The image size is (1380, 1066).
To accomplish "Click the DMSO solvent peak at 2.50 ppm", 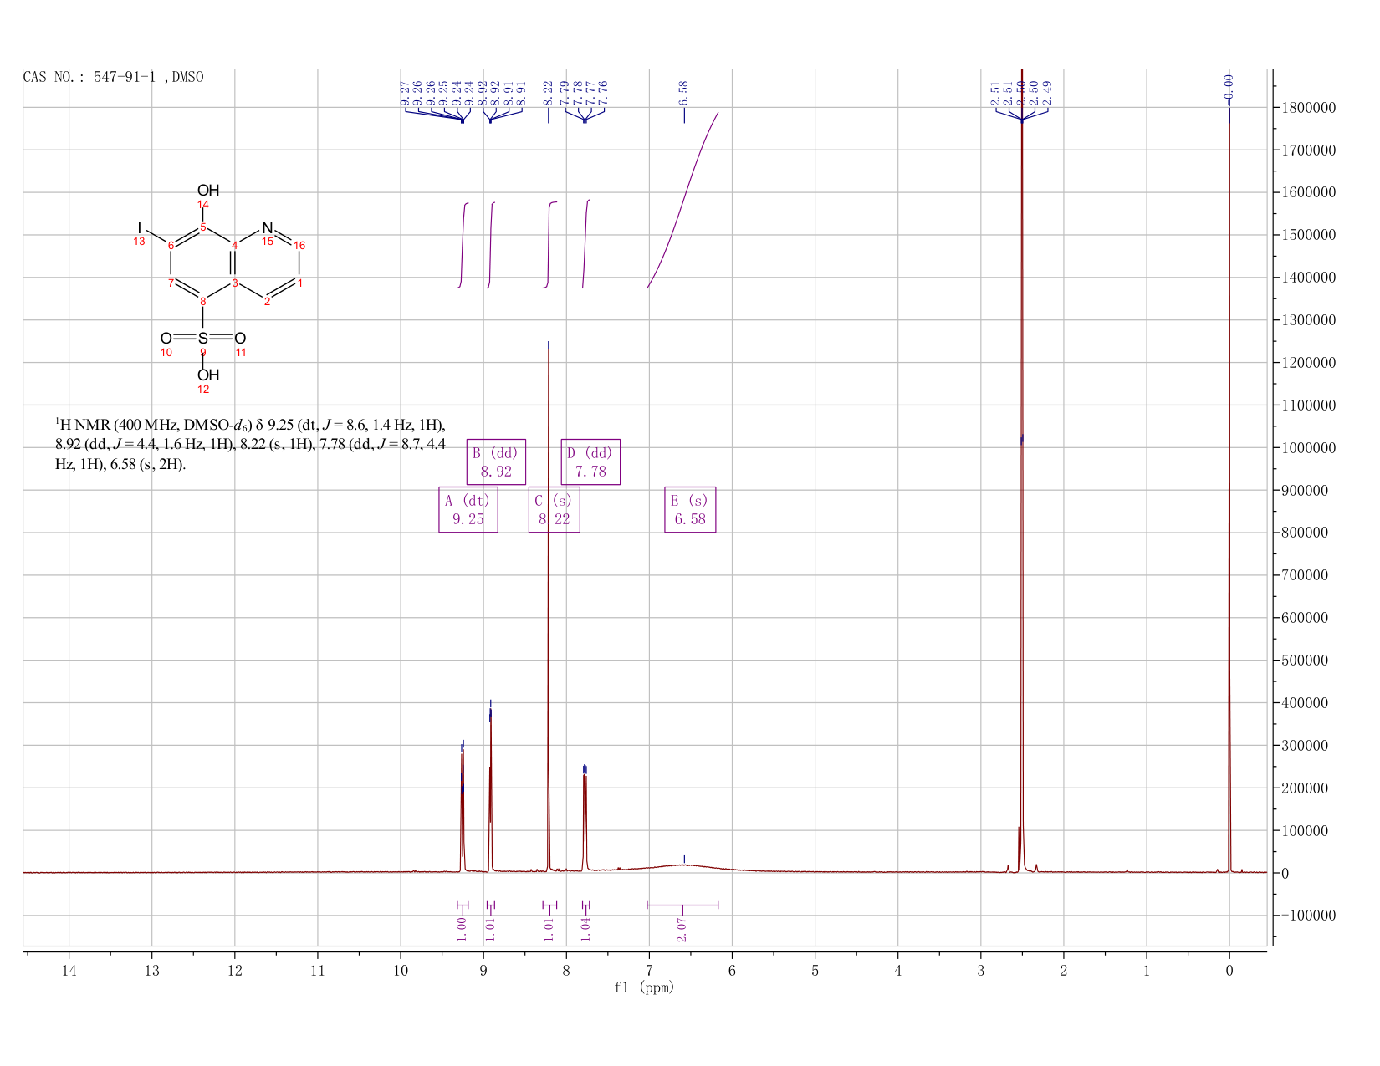I will (1022, 468).
